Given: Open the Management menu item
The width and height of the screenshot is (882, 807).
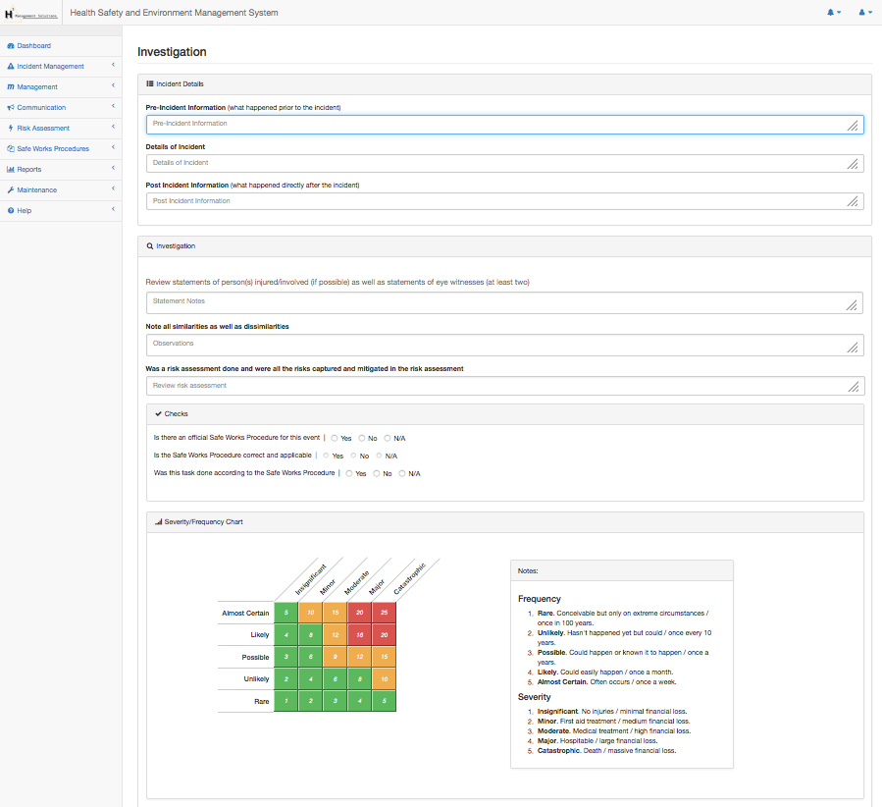Looking at the screenshot, I should [x=37, y=87].
